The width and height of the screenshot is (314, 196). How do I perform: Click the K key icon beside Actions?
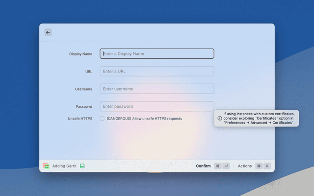267,166
